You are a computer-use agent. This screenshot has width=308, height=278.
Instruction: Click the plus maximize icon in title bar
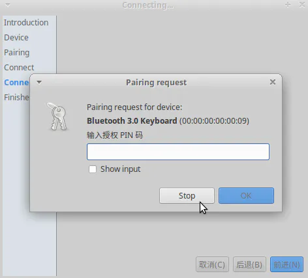[x=288, y=5]
